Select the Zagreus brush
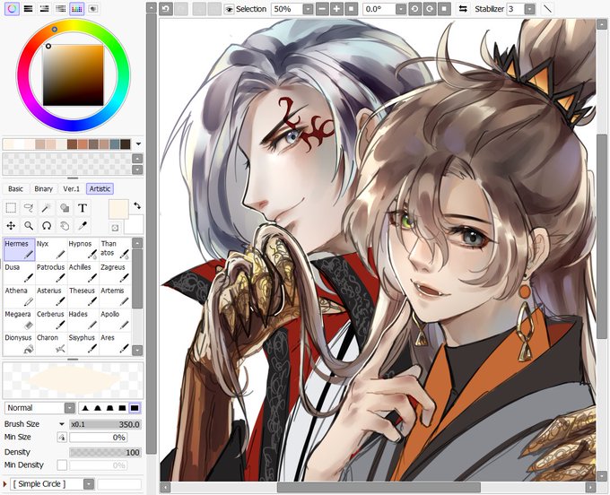 (115, 273)
